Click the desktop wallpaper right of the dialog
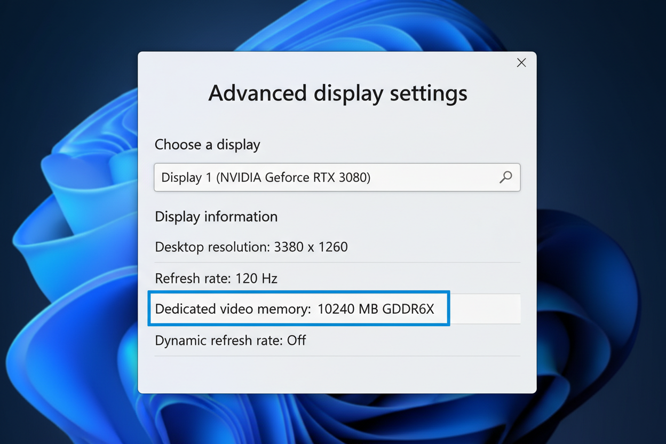The width and height of the screenshot is (666, 444). (x=598, y=240)
